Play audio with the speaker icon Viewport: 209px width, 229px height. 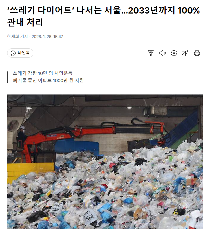pyautogui.click(x=162, y=53)
